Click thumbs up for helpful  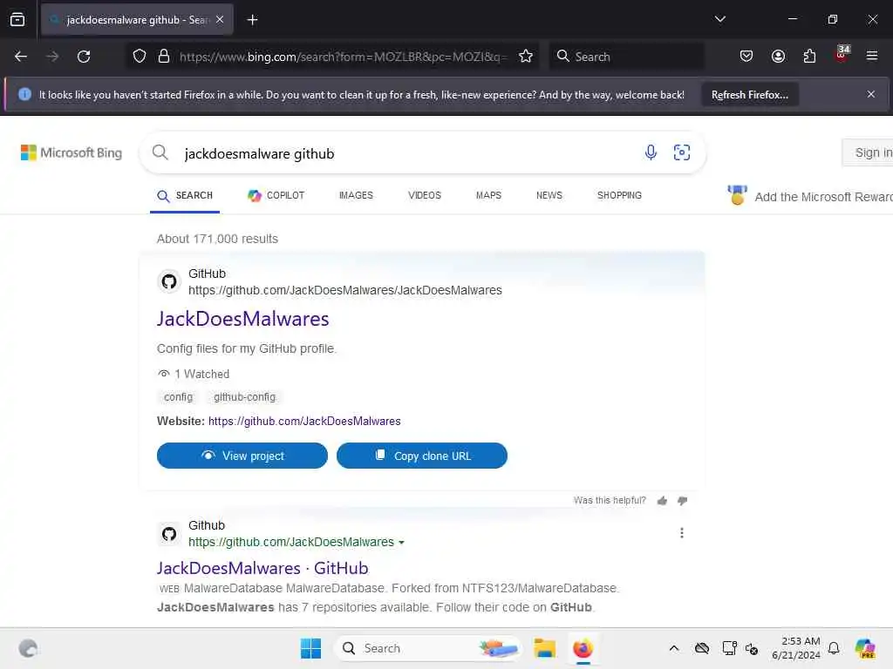tap(662, 501)
